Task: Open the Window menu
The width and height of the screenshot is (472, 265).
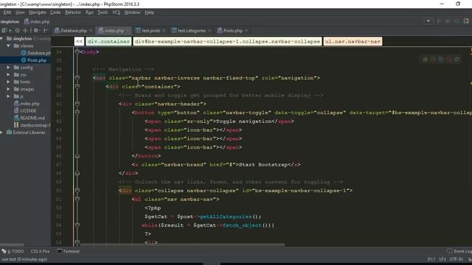Action: [x=132, y=13]
